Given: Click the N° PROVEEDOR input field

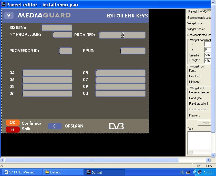Looking at the screenshot, I should click(63, 35).
